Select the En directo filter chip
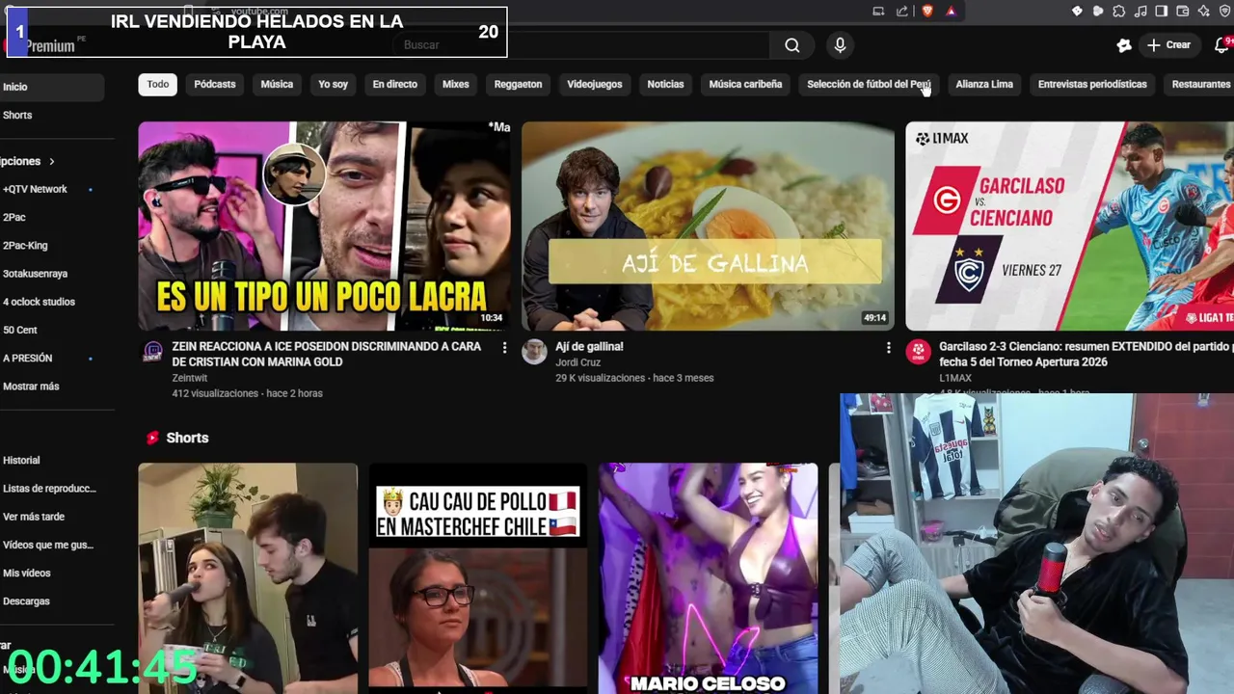The image size is (1234, 694). coord(395,84)
